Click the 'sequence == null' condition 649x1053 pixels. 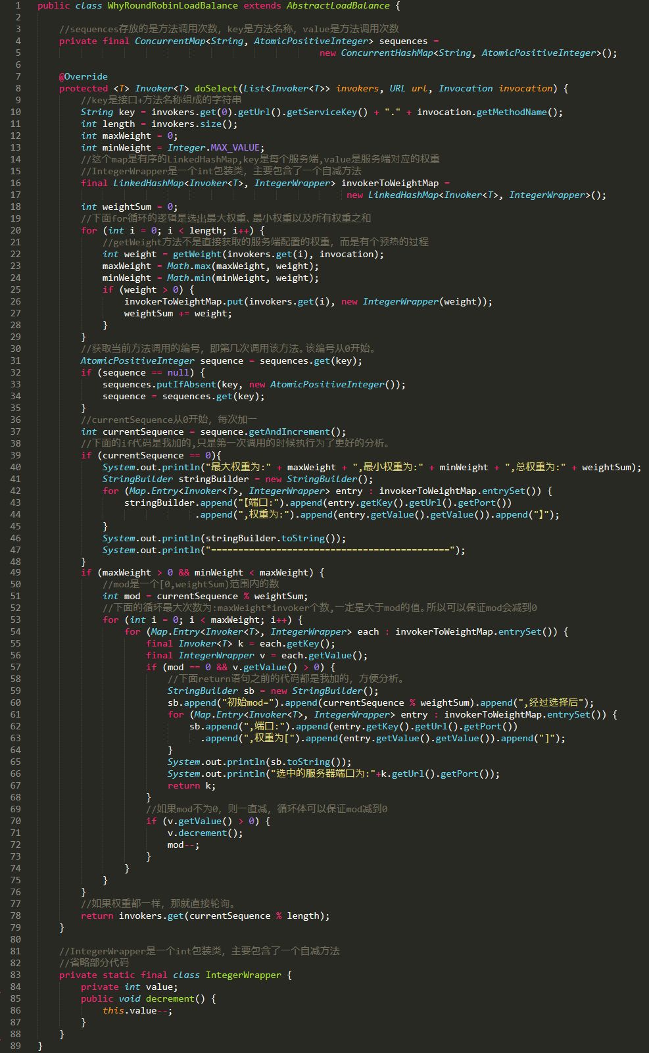(146, 373)
